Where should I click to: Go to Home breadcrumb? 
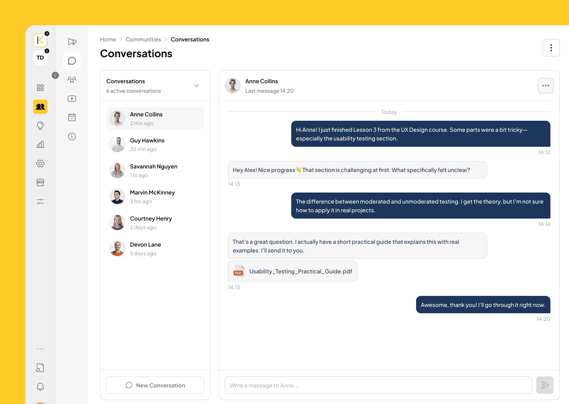point(108,39)
